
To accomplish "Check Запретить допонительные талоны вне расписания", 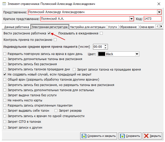I will tap(5, 59).
